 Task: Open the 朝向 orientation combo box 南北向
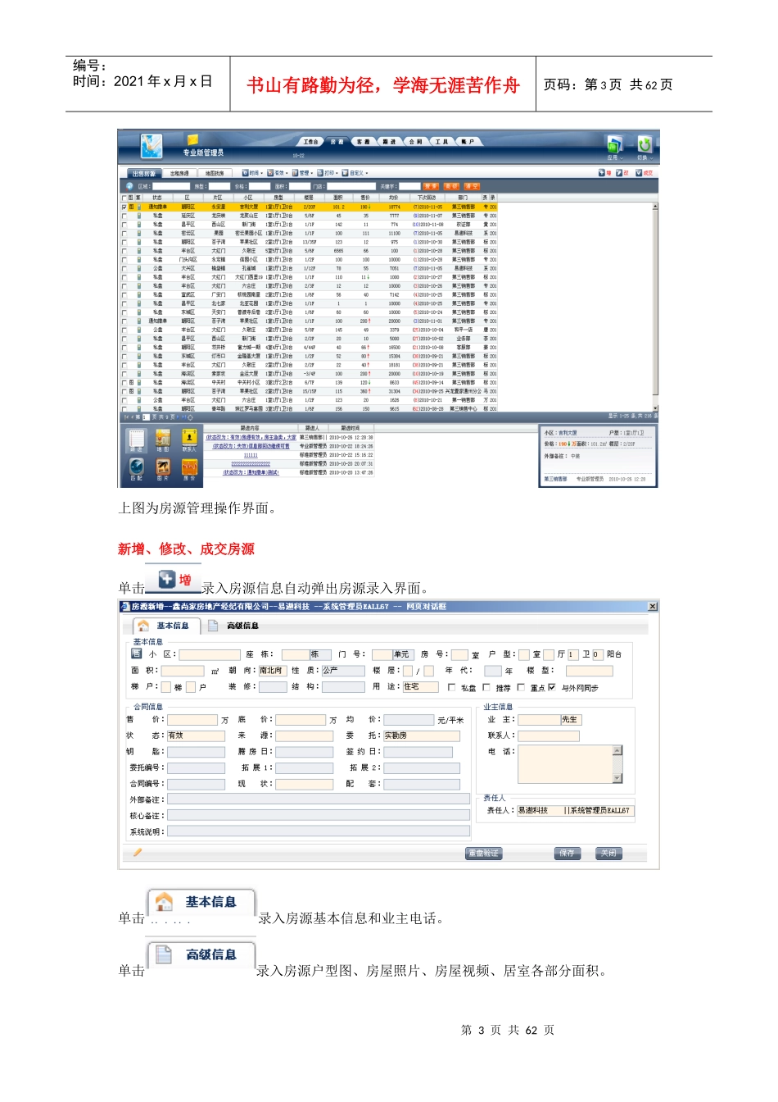point(273,671)
